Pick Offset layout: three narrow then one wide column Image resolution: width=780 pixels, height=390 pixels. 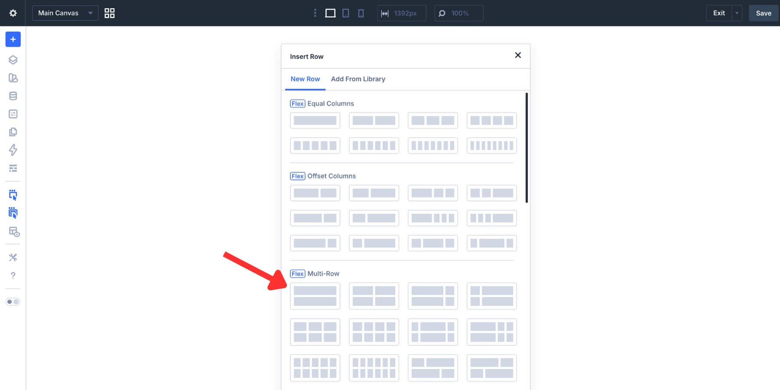(x=492, y=218)
